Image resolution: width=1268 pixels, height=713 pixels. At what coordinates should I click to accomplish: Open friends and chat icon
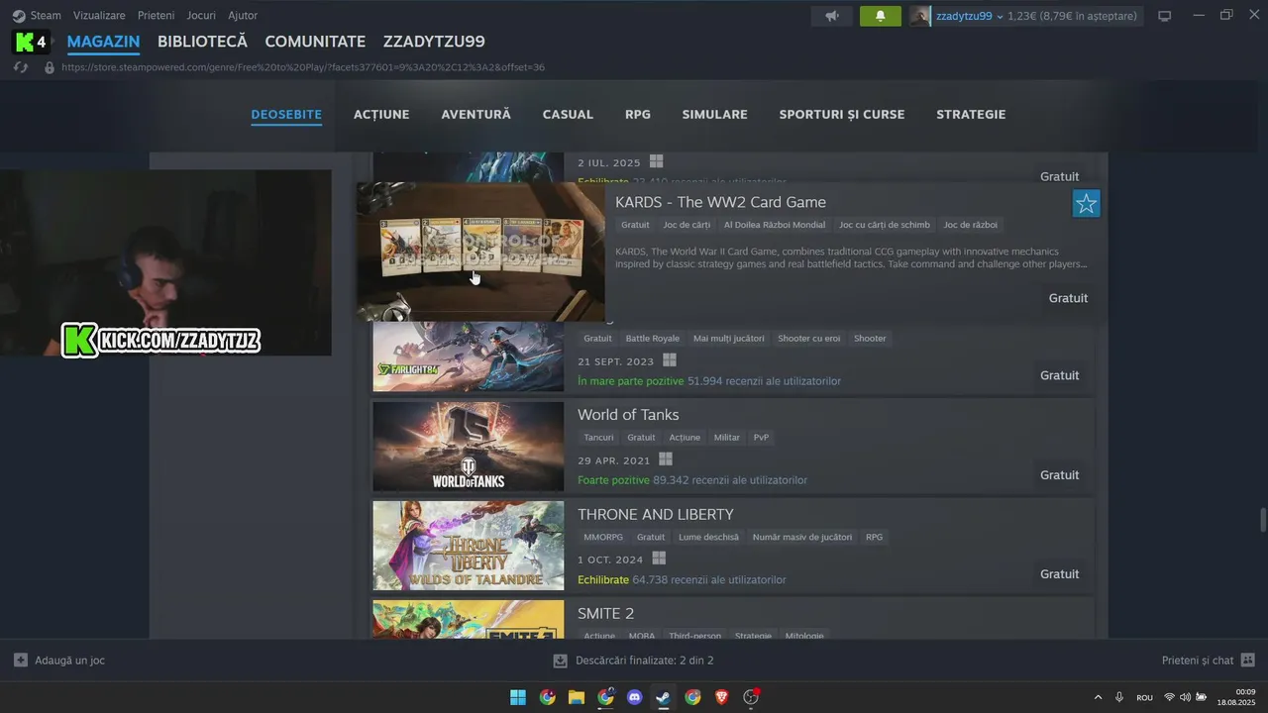point(1247,660)
